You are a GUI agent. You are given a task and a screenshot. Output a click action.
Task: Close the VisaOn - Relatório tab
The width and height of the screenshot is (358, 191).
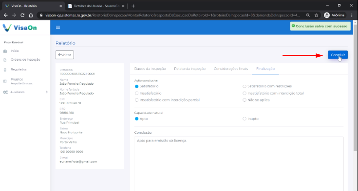click(60, 6)
